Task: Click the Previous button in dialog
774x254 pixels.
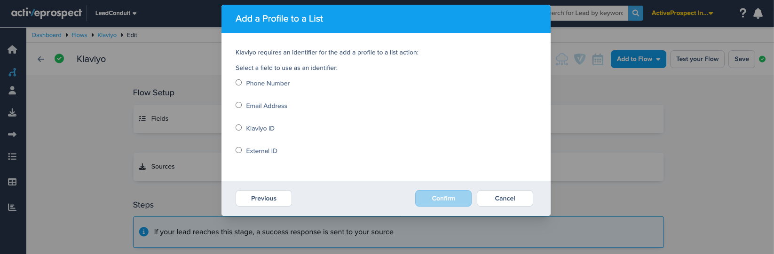Action: tap(263, 198)
